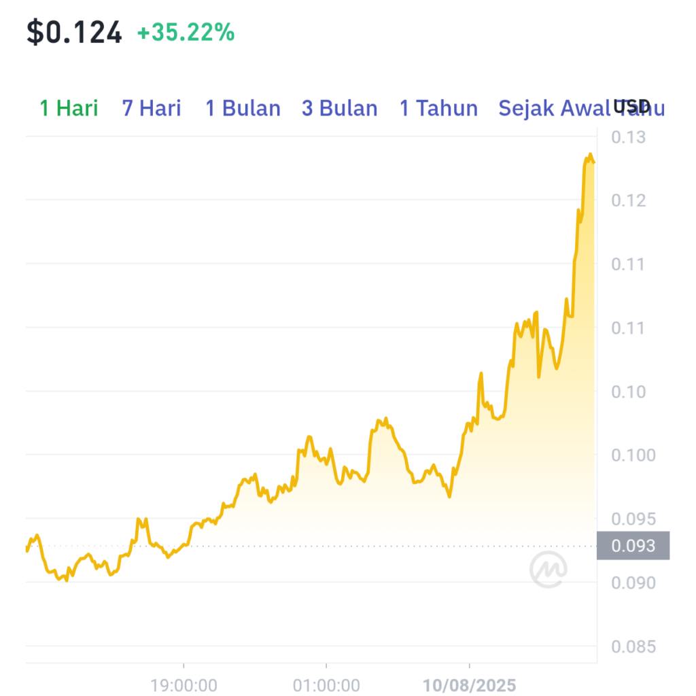Click the 0.090 y-axis price label
Viewport: 696px width, 696px height.
click(633, 582)
